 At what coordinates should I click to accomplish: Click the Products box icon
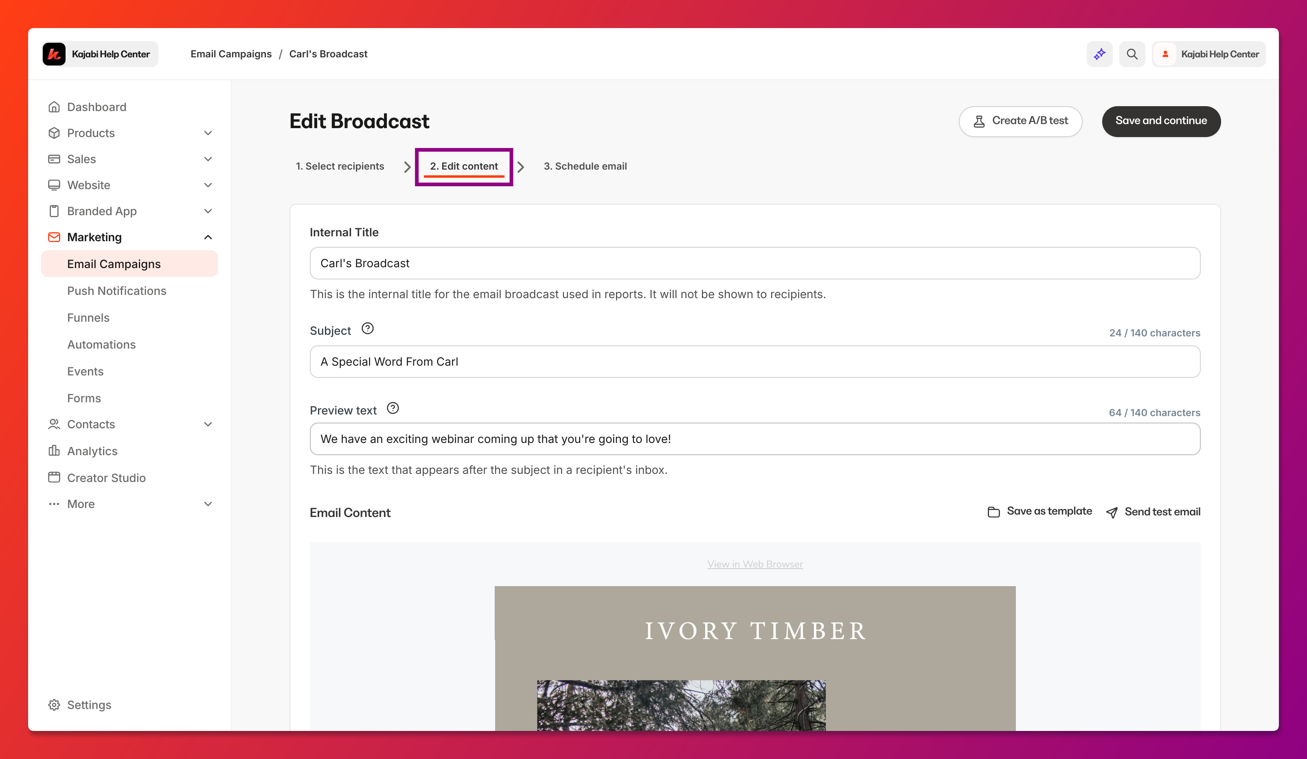point(54,133)
